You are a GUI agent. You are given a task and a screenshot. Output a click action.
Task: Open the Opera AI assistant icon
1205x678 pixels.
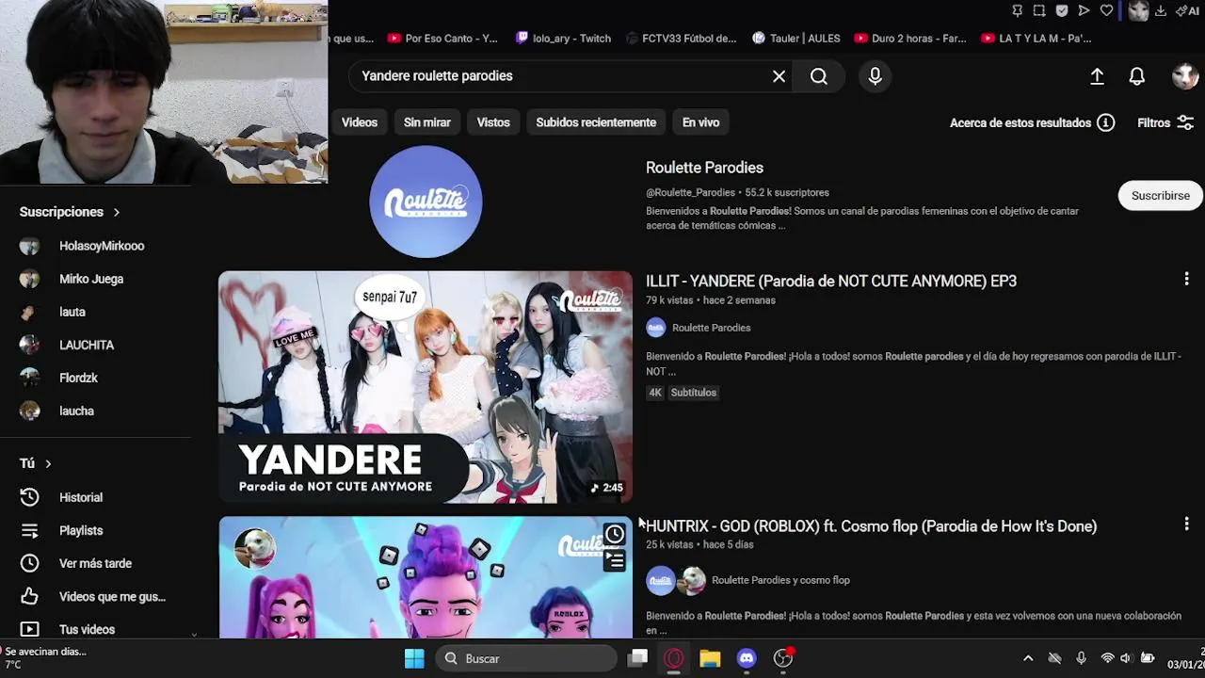(x=1188, y=11)
